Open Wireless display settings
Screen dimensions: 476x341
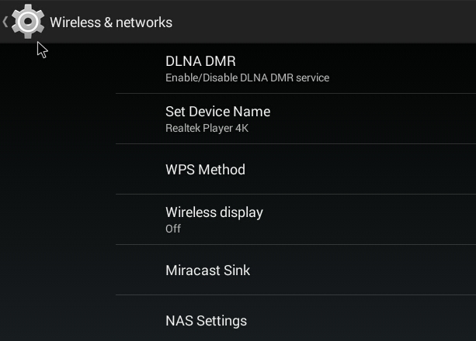point(296,219)
